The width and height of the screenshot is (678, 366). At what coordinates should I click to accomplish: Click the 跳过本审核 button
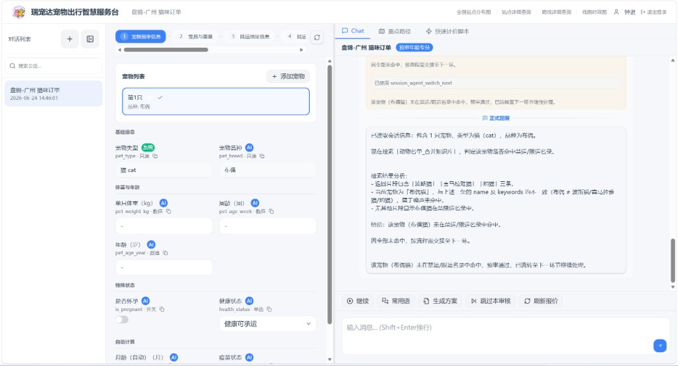[x=491, y=300]
